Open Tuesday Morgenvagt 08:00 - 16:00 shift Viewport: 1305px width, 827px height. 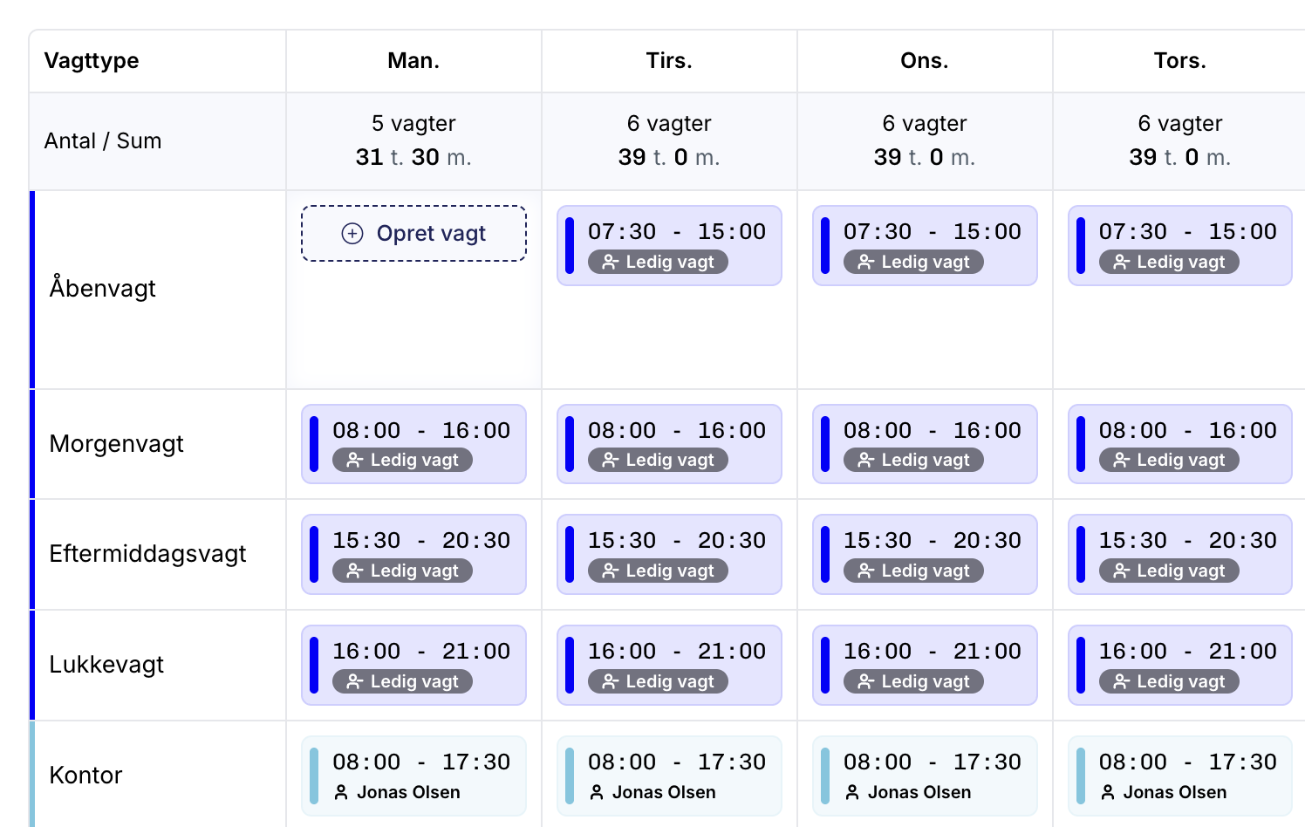click(676, 431)
